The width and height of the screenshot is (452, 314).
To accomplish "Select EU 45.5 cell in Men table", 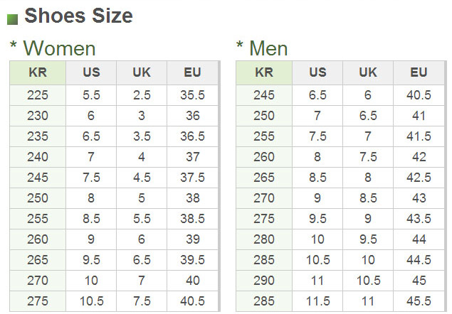I will 419,301.
